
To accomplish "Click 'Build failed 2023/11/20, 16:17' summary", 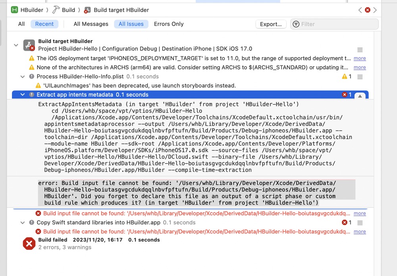I will click(99, 240).
